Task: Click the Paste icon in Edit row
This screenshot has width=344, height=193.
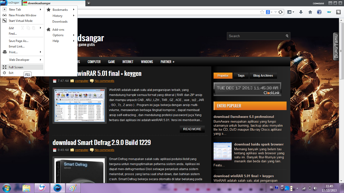Action: click(x=34, y=28)
